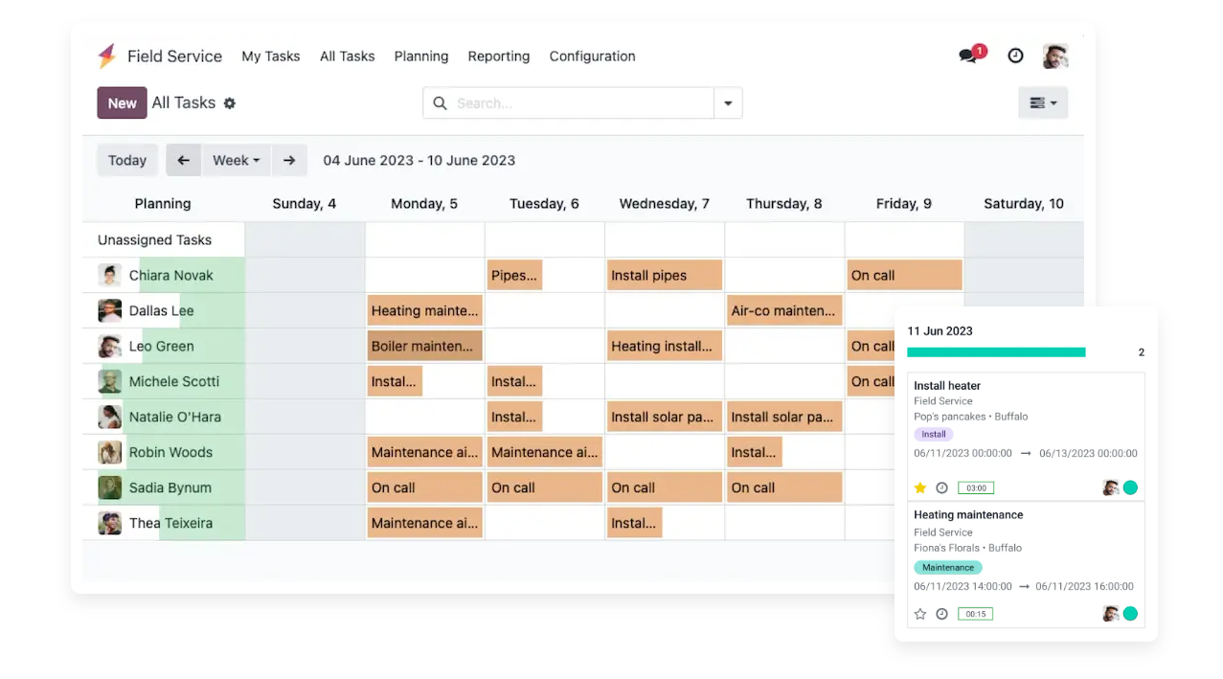Open Thea Teixeira's Maintenance ai... task
The image size is (1223, 679).
coord(425,523)
